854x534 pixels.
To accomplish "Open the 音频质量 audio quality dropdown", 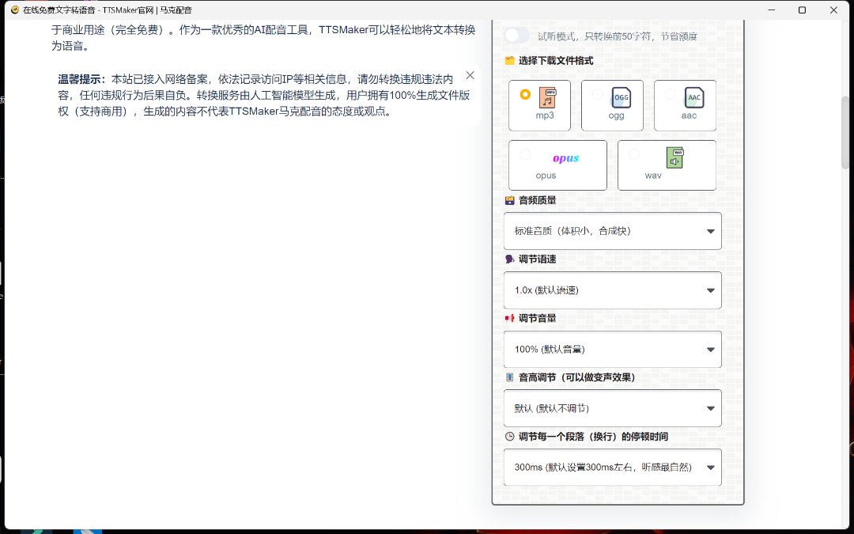I will pos(612,231).
